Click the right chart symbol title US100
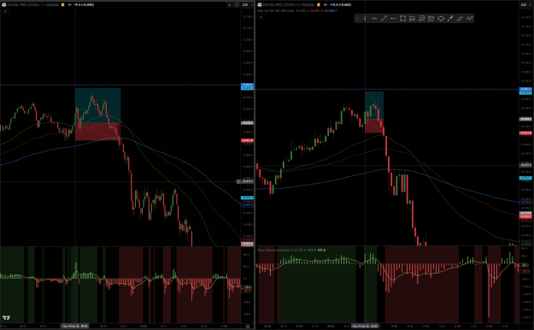The height and width of the screenshot is (330, 534). click(x=289, y=5)
